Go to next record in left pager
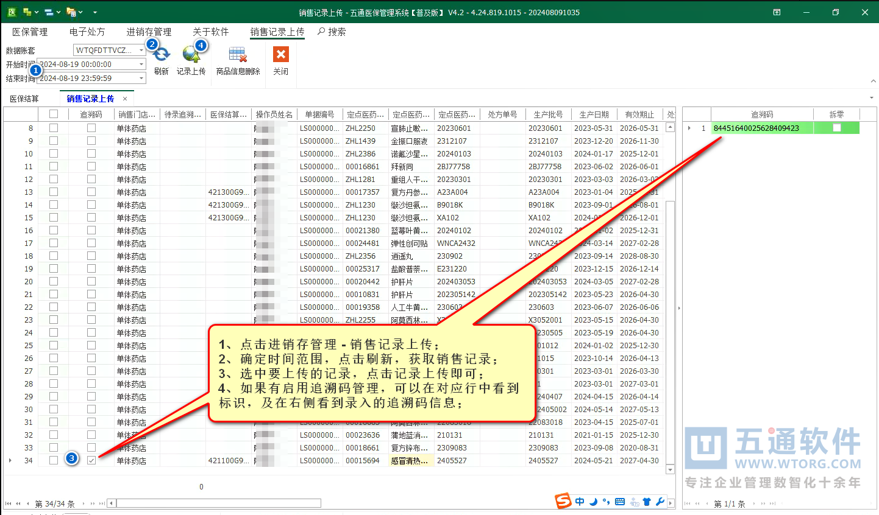Screen dimensions: 879x515 click(x=84, y=503)
